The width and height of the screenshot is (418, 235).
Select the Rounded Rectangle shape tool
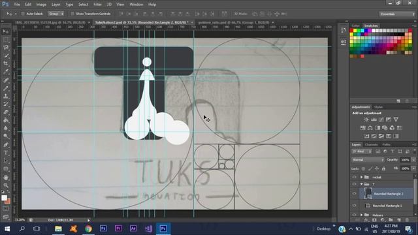[x=6, y=169]
